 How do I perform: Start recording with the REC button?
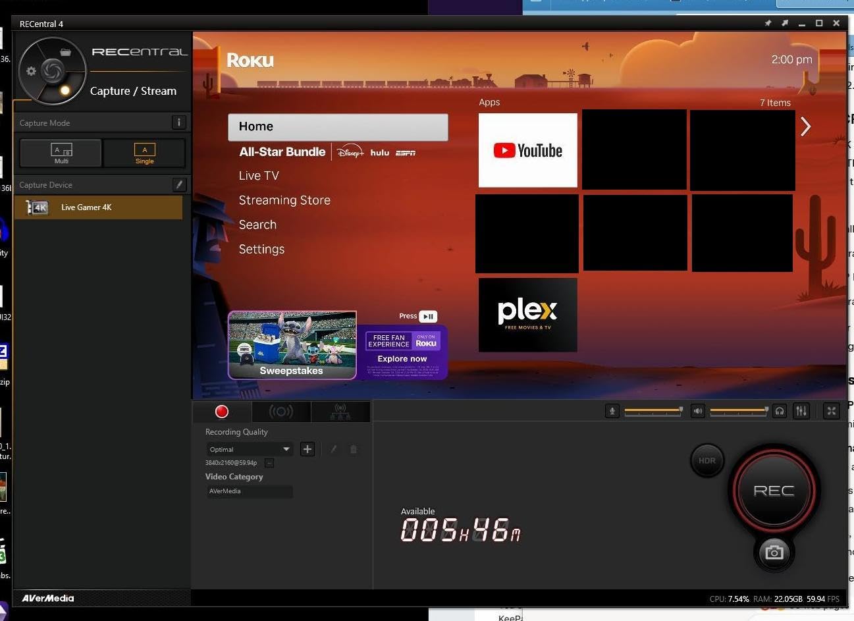(774, 491)
